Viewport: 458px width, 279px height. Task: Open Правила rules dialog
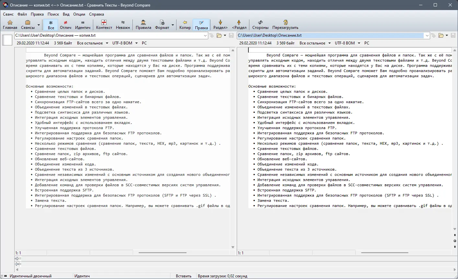point(143,25)
